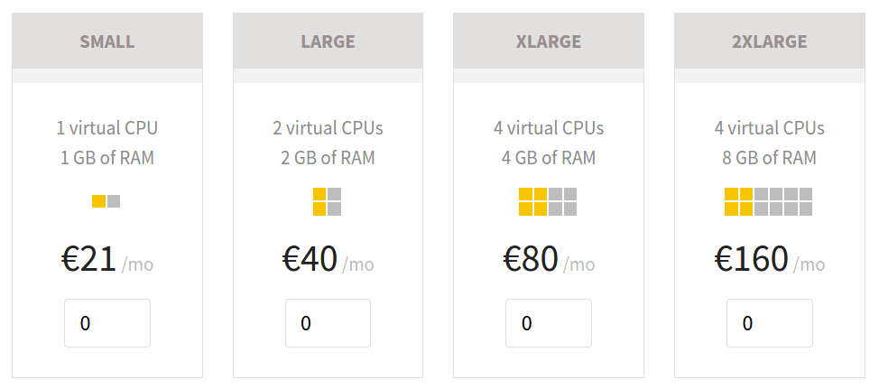
Task: Select the LARGE plan header
Action: [x=328, y=41]
